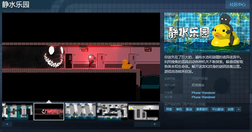Open fifth partially visible grey room thumbnail
This screenshot has width=252, height=132.
144,111
